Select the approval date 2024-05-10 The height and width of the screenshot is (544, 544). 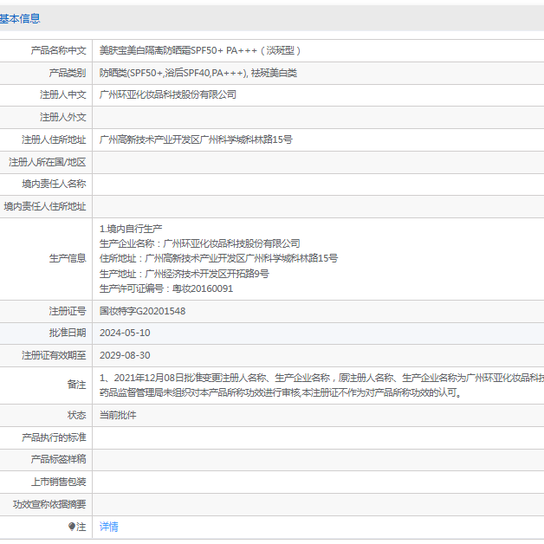pos(125,333)
